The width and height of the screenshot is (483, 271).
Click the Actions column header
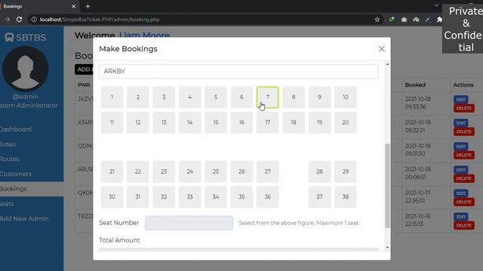click(463, 85)
